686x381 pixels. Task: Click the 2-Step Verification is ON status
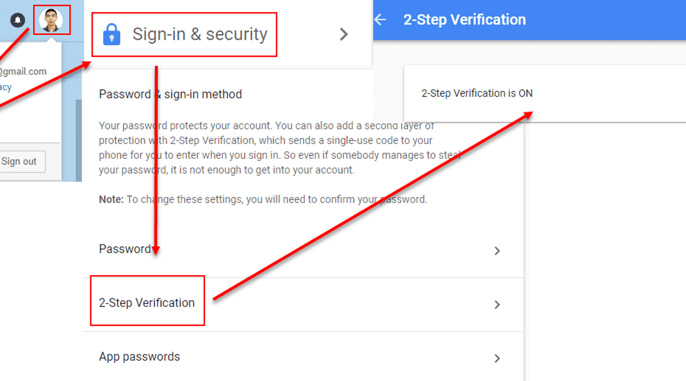pos(476,93)
